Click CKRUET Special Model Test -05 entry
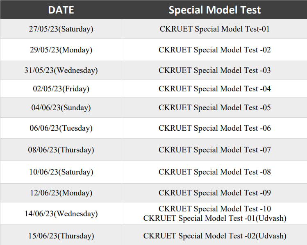307x245 pixels. point(214,108)
